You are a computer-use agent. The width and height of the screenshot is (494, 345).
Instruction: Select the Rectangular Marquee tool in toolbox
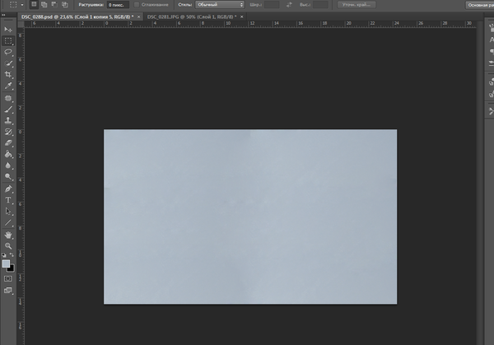click(8, 40)
